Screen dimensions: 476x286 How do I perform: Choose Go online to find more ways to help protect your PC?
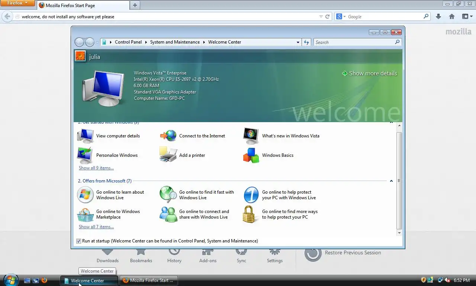tap(280, 214)
